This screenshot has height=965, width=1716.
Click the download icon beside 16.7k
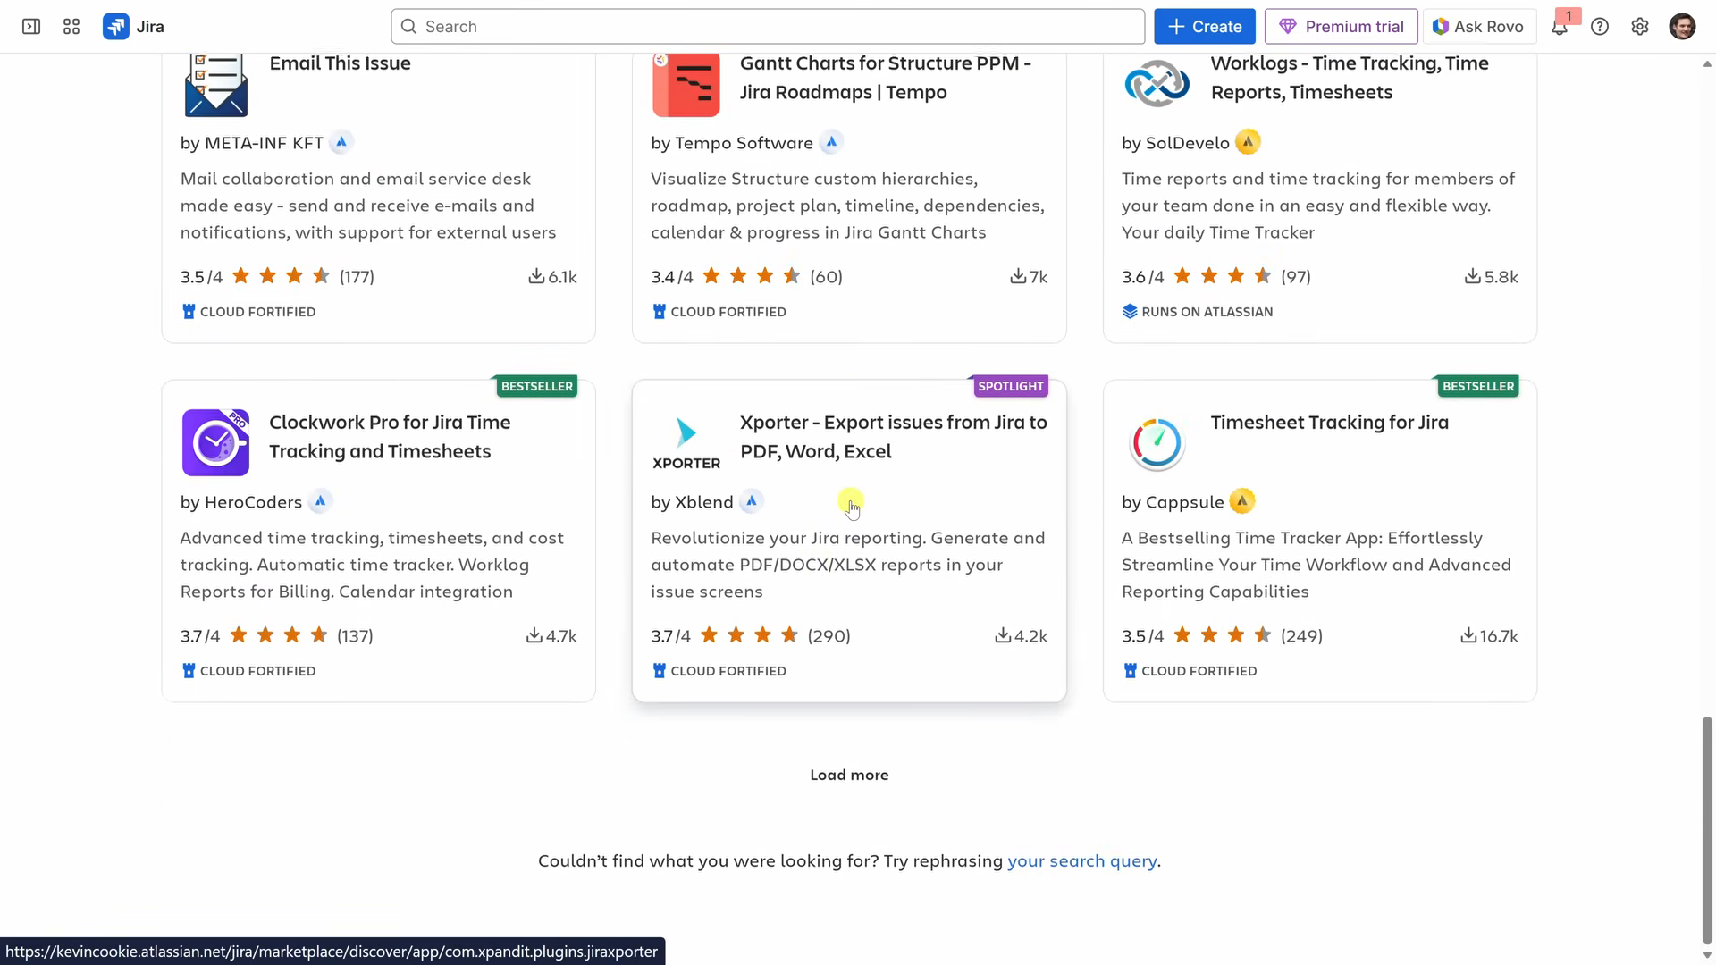coord(1468,635)
